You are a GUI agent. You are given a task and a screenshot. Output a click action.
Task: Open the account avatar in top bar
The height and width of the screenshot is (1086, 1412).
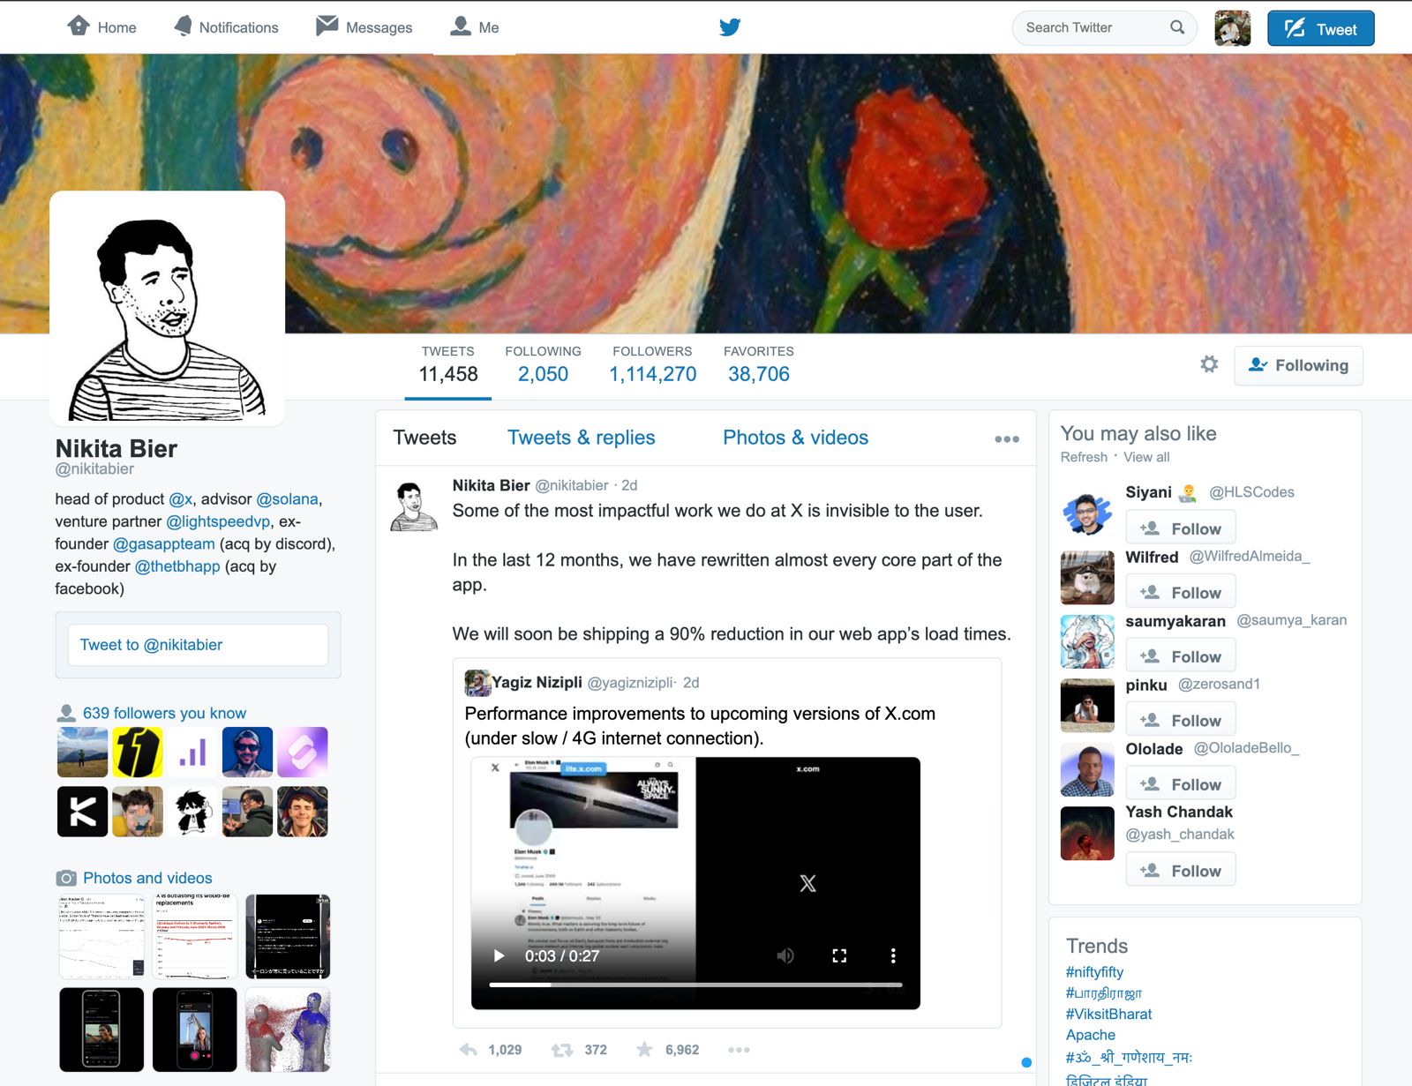[1232, 28]
